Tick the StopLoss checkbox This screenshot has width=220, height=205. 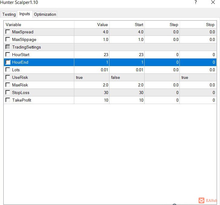tap(8, 92)
